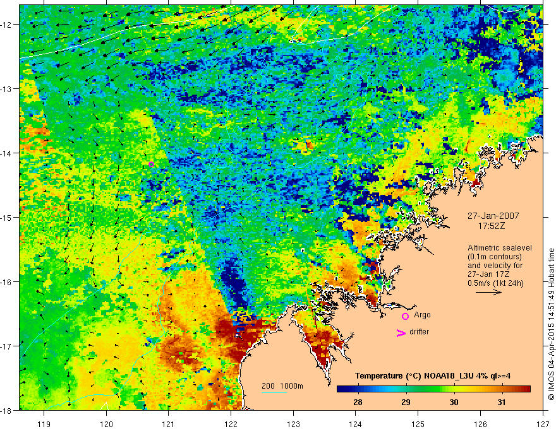Click the temperature colorbar
Screen dimensions: 556x429
[x=433, y=389]
